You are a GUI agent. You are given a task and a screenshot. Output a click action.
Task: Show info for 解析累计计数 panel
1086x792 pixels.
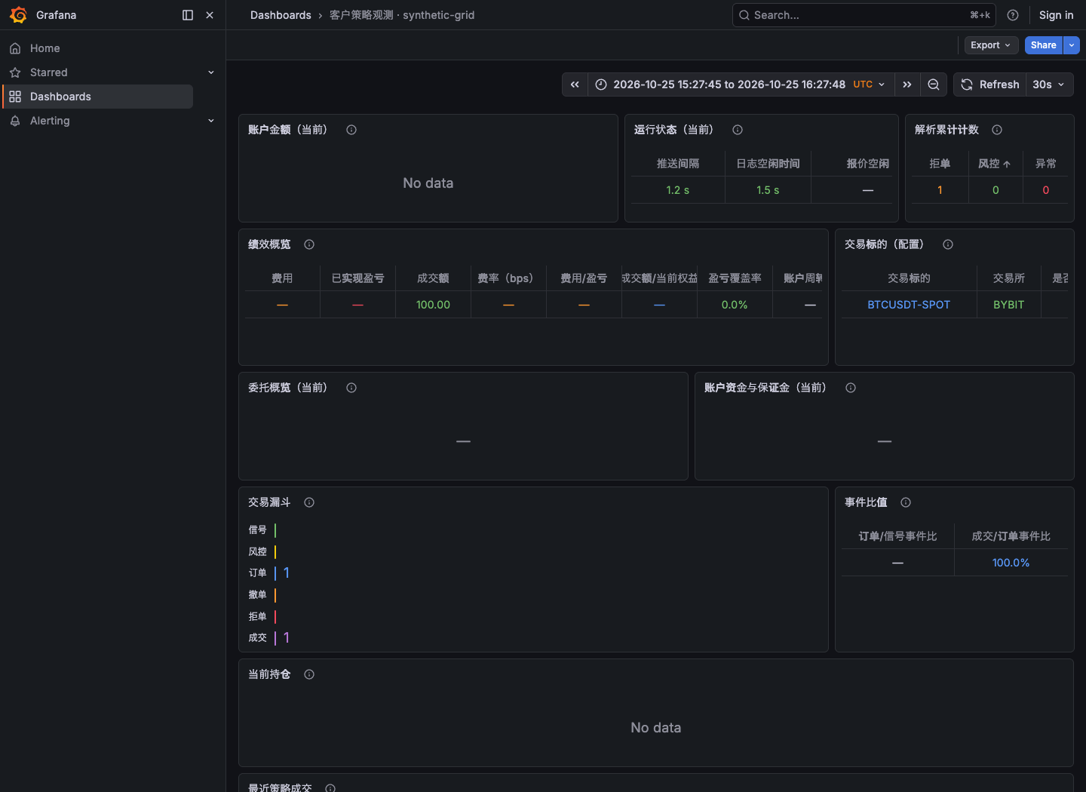click(x=997, y=130)
